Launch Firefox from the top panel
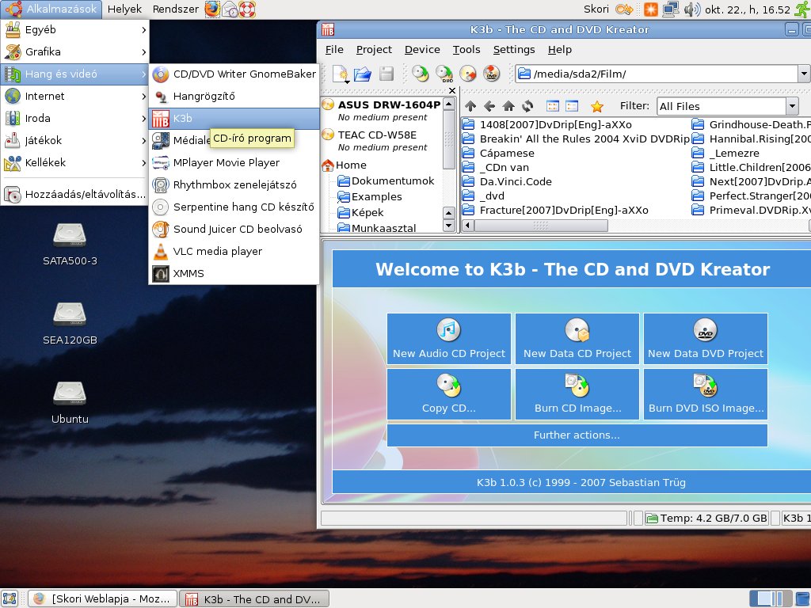This screenshot has height=608, width=811. 212,9
